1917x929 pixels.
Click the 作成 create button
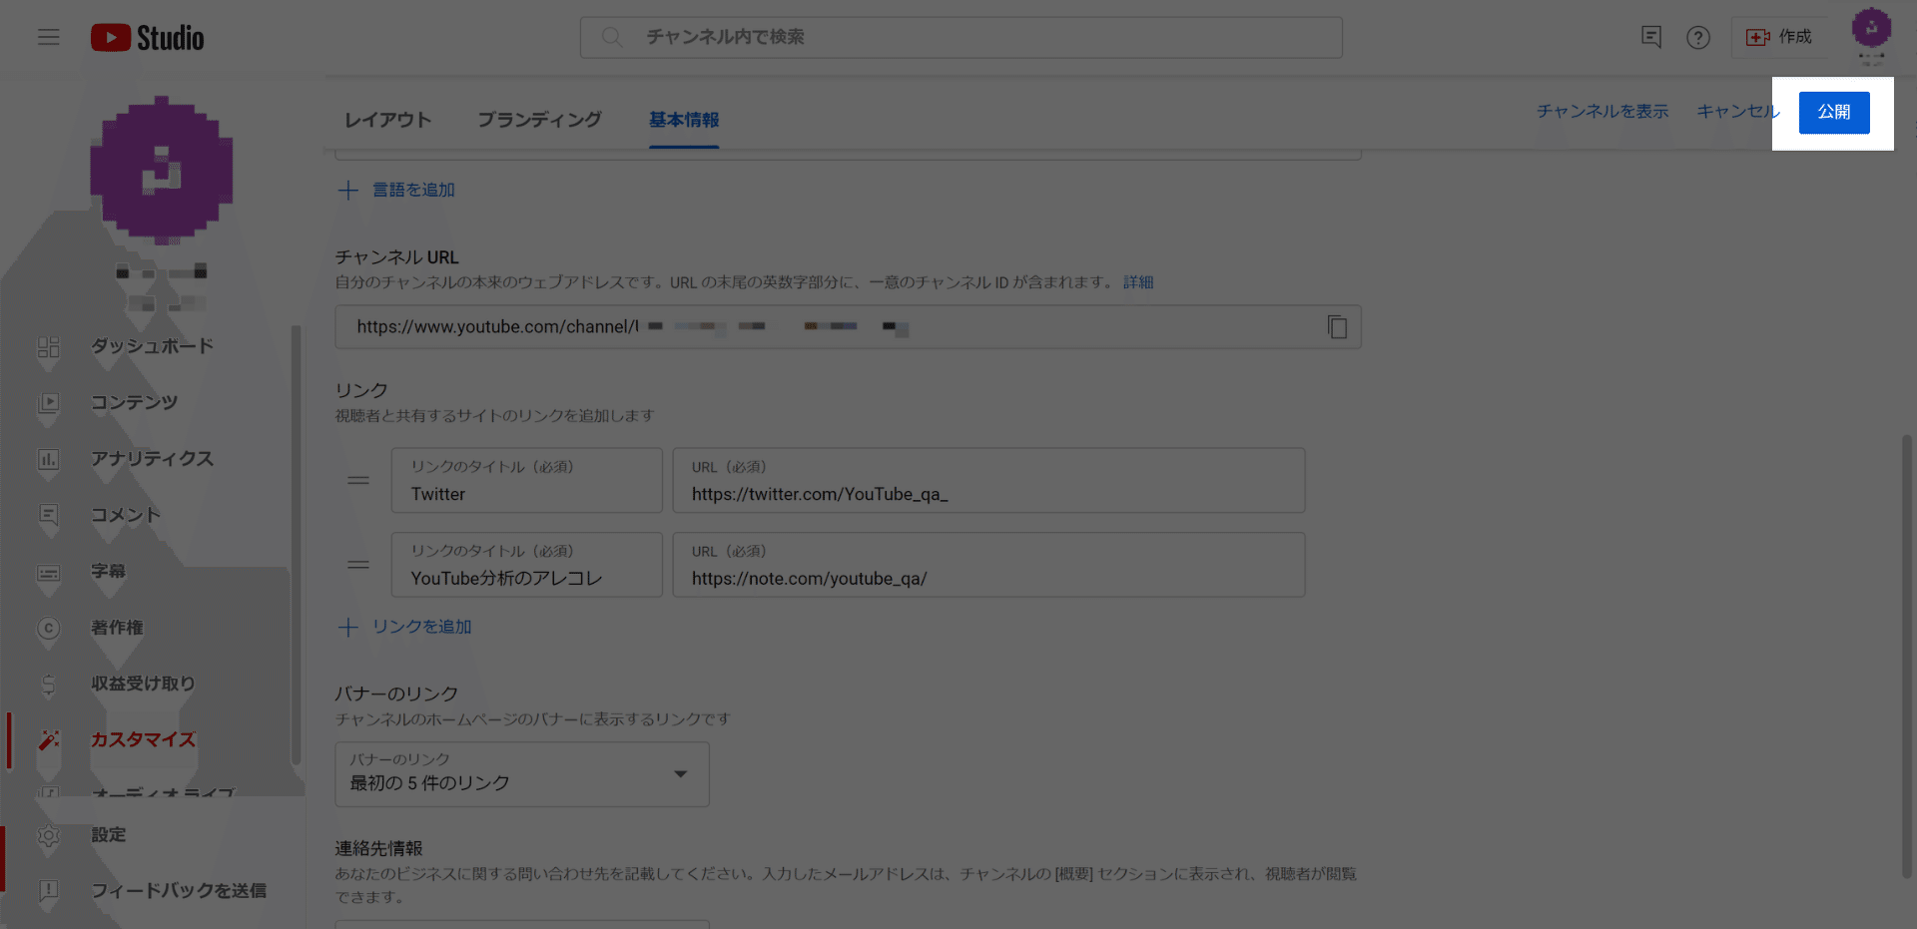pos(1779,37)
